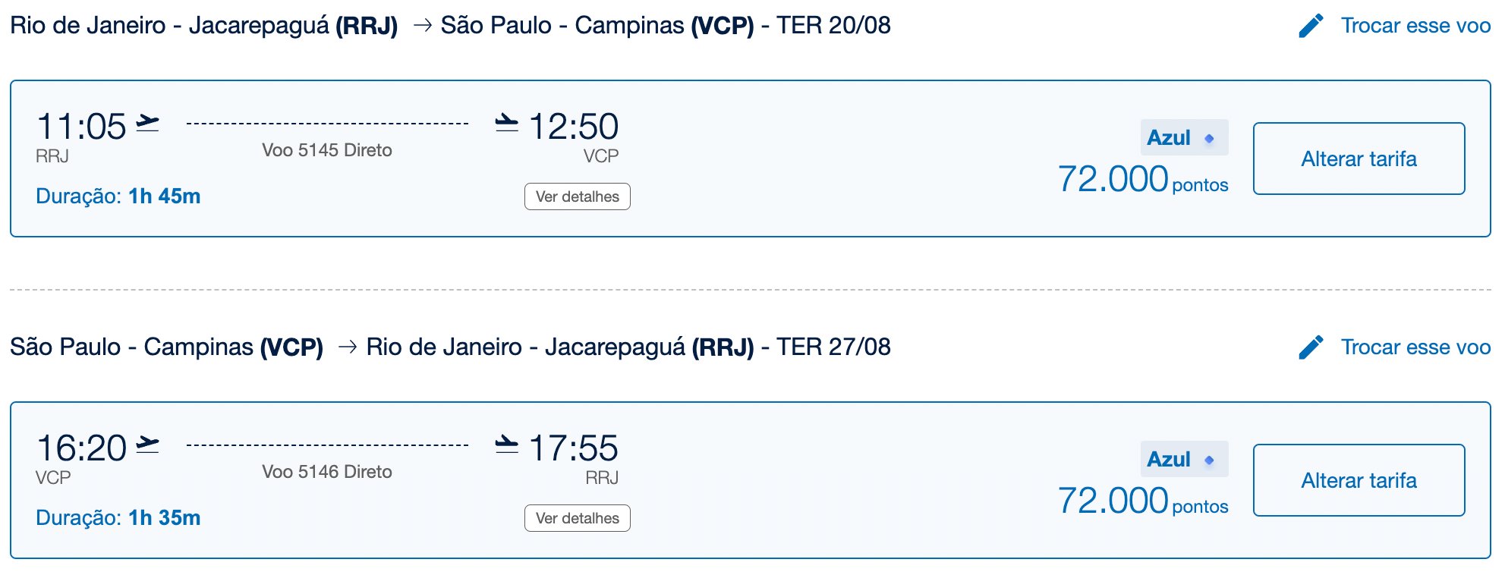Select the 72.000 pontos price on outbound
1505x575 pixels.
[1143, 180]
